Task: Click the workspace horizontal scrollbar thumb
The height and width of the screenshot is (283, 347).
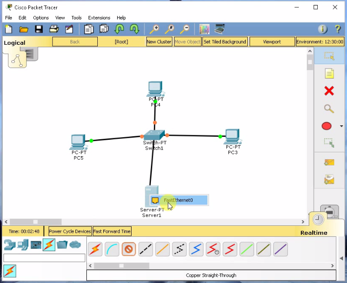Action: coord(35,222)
